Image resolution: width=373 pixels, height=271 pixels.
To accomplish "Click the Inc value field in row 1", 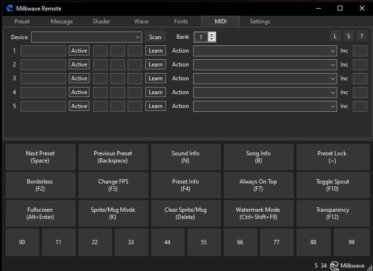I will click(x=360, y=51).
